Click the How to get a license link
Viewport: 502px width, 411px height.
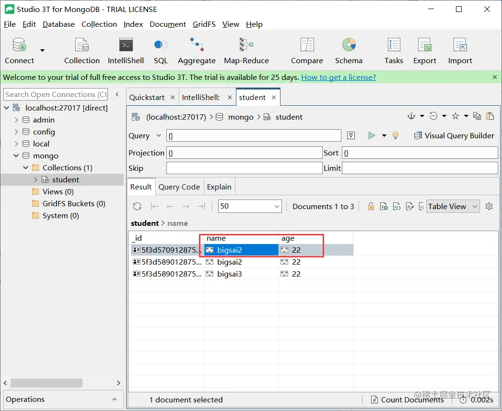[x=339, y=78]
